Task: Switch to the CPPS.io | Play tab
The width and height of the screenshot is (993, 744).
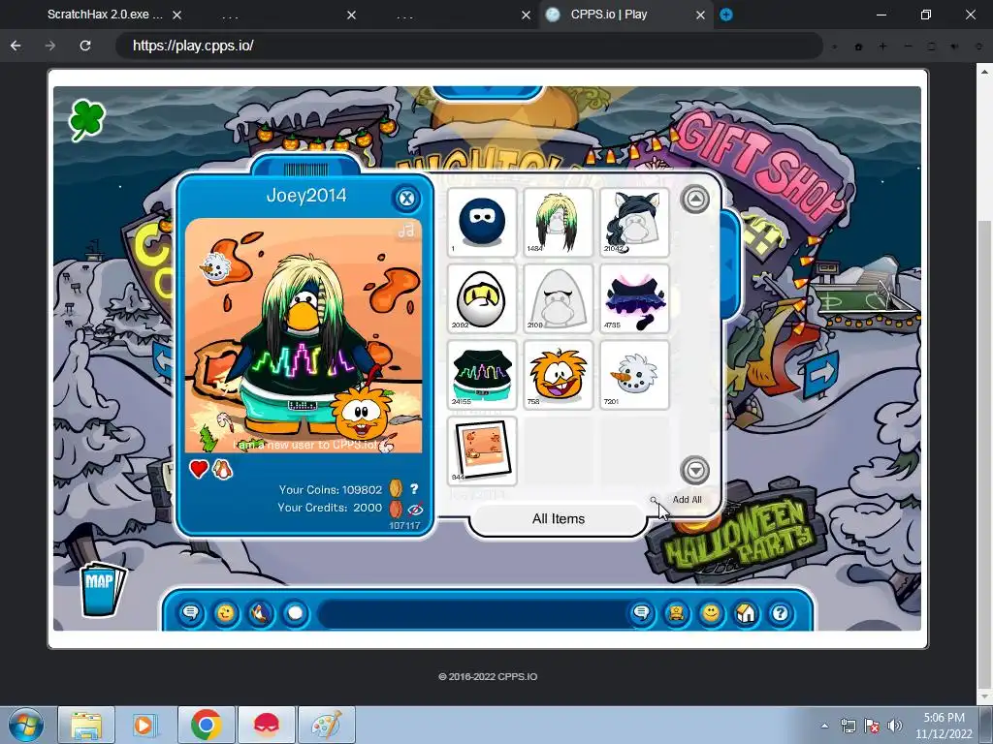Action: [609, 14]
